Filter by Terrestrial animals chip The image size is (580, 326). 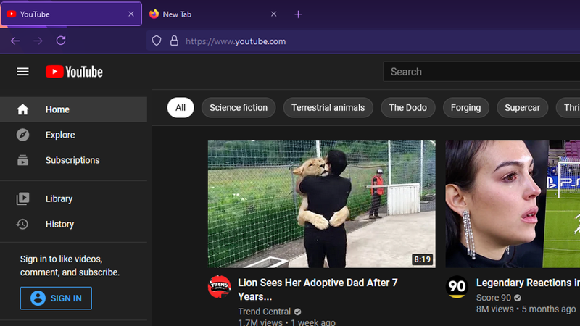[x=328, y=107]
